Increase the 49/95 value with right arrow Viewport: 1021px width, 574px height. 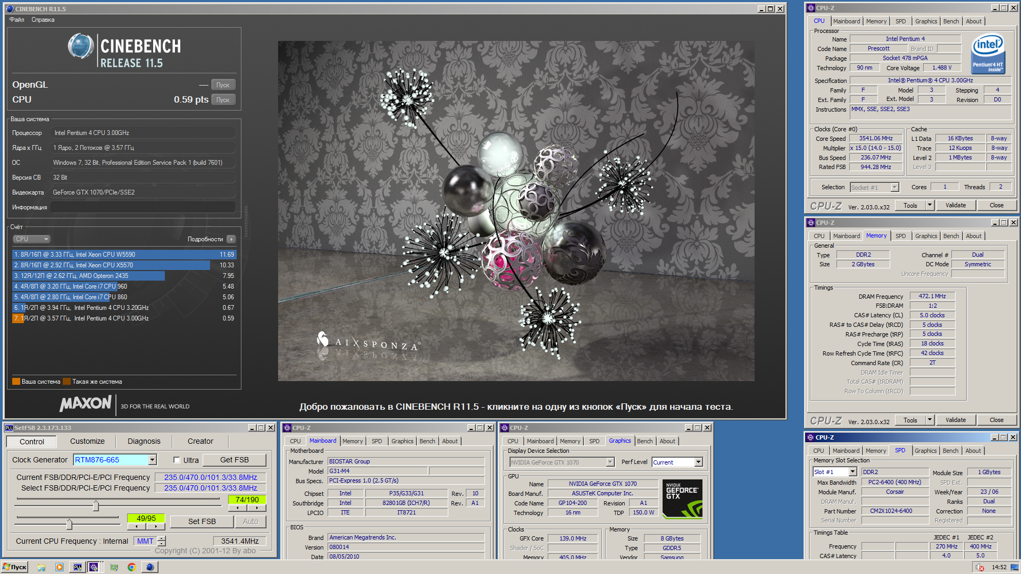click(155, 527)
